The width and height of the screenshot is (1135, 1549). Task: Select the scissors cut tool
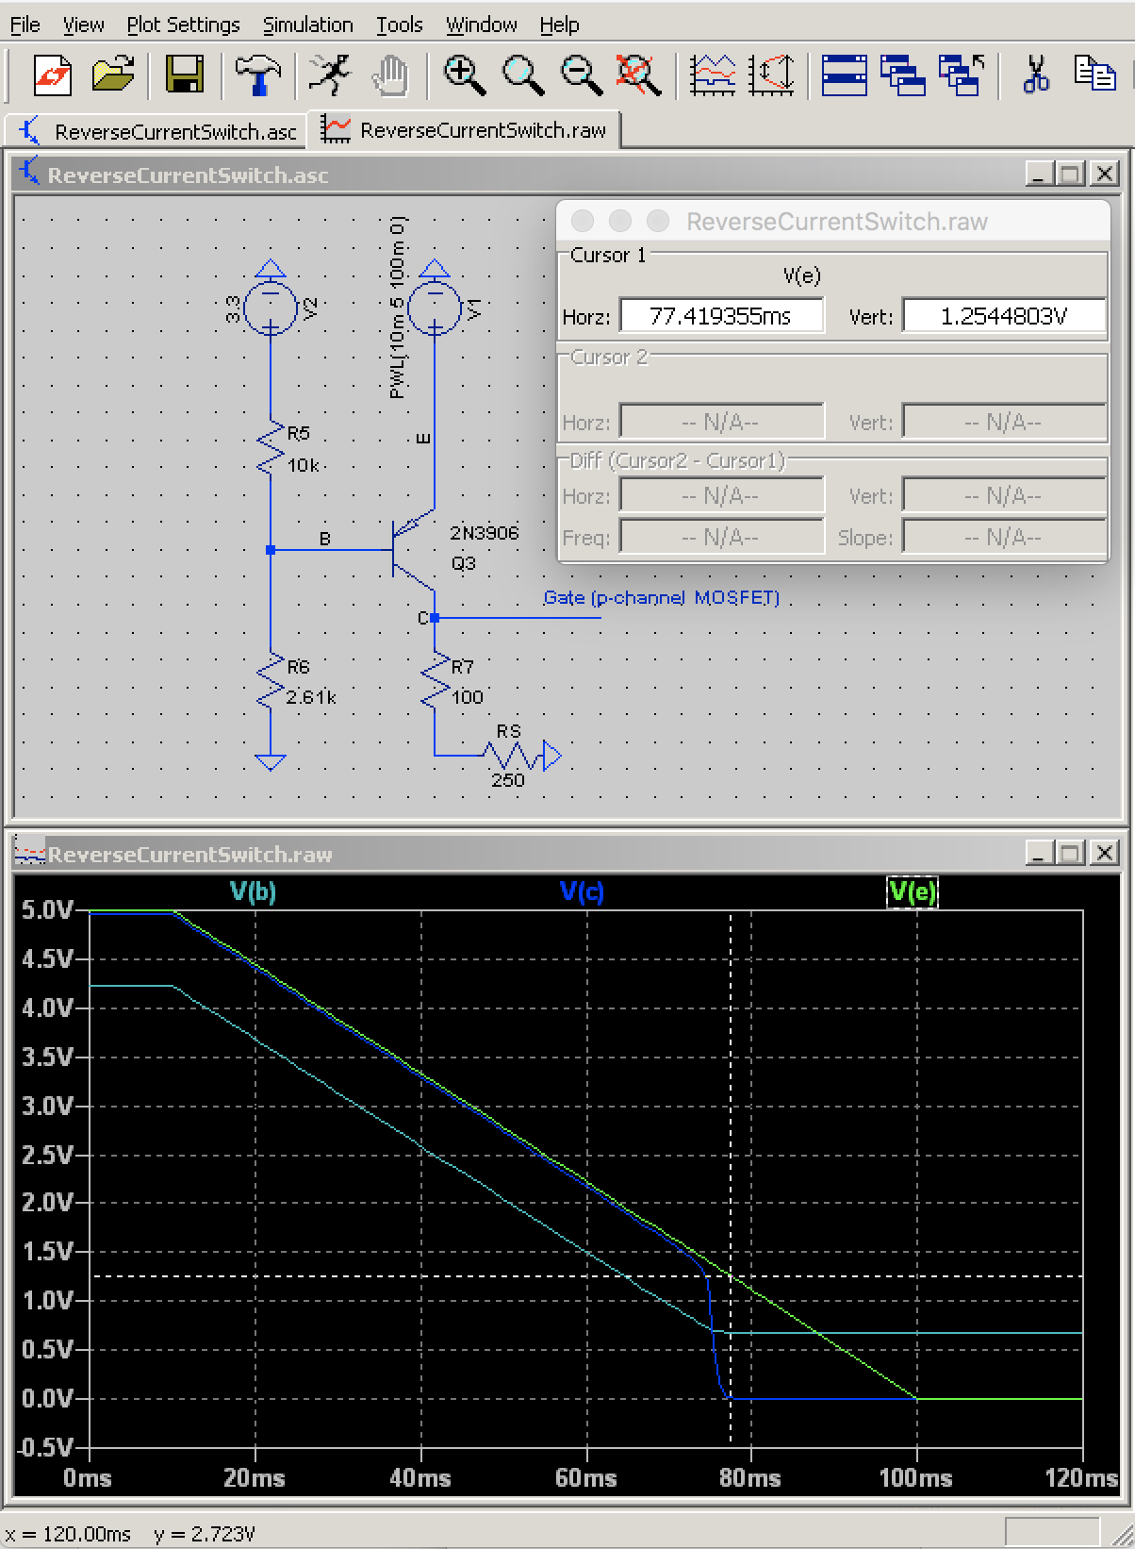pyautogui.click(x=1036, y=75)
